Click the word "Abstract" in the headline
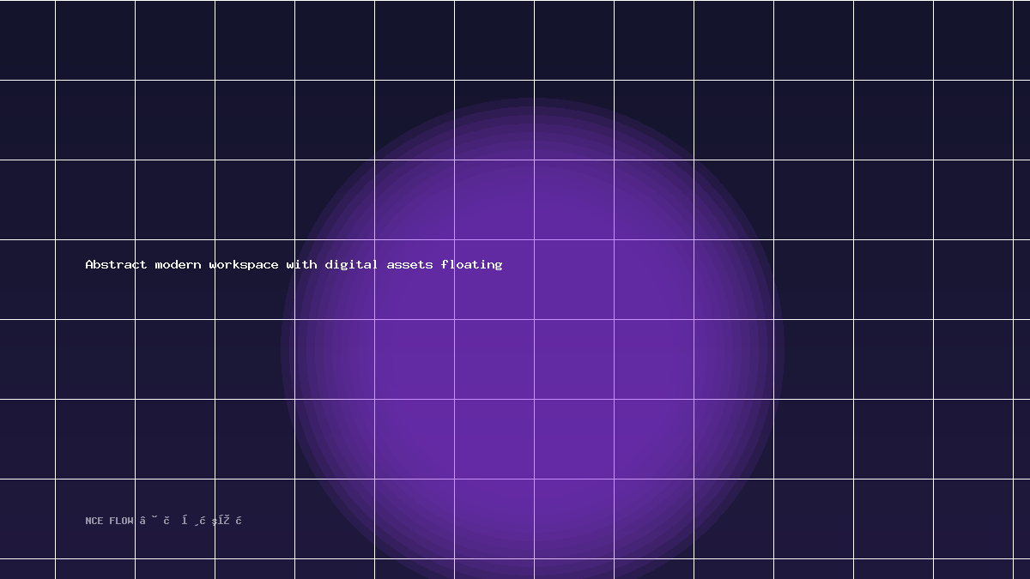This screenshot has height=579, width=1030. pos(116,264)
